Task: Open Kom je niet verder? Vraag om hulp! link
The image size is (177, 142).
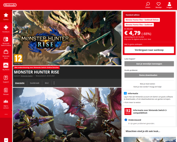Action: [148, 87]
